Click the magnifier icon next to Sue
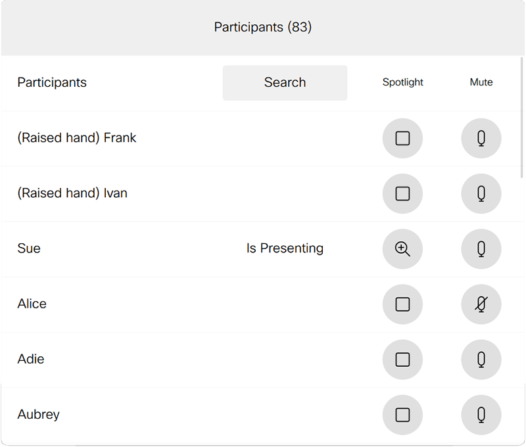Image resolution: width=526 pixels, height=447 pixels. coord(402,248)
